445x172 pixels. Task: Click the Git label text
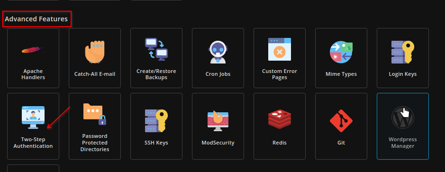tap(341, 143)
